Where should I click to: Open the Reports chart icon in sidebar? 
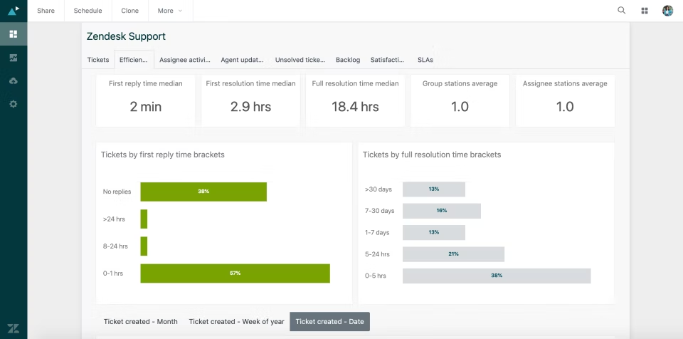[x=14, y=57]
